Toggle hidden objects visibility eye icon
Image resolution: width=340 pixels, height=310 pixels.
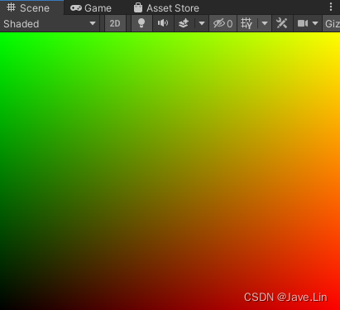[x=223, y=24]
